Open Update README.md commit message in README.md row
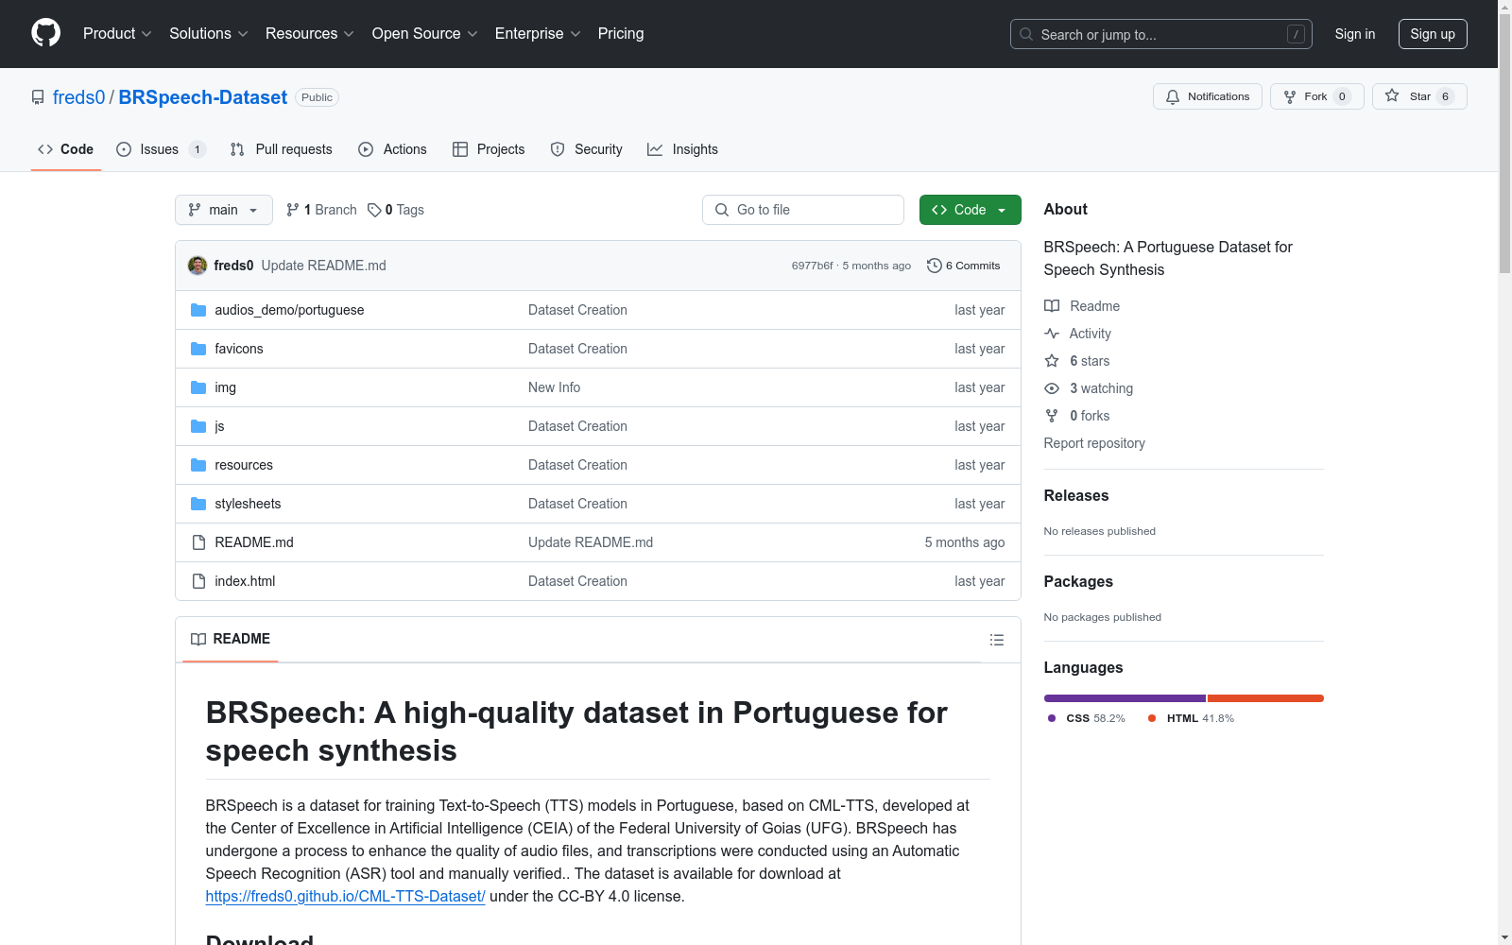Screen dimensions: 1512x945 pyautogui.click(x=591, y=542)
